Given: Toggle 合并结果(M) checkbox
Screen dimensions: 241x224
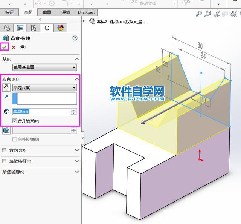Looking at the screenshot, I should tap(15, 121).
